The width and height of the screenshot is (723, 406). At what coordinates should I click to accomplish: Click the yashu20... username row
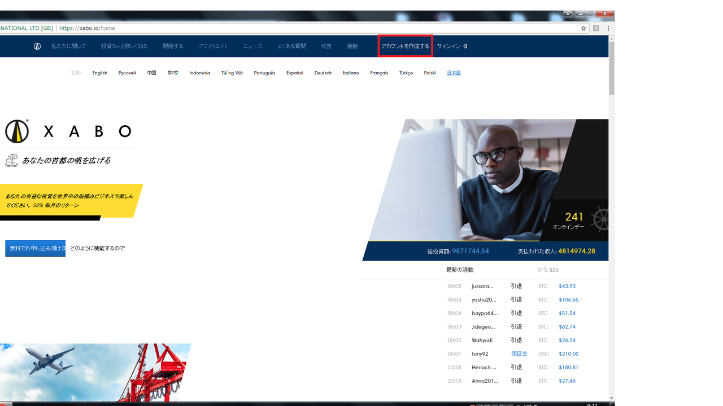point(484,300)
